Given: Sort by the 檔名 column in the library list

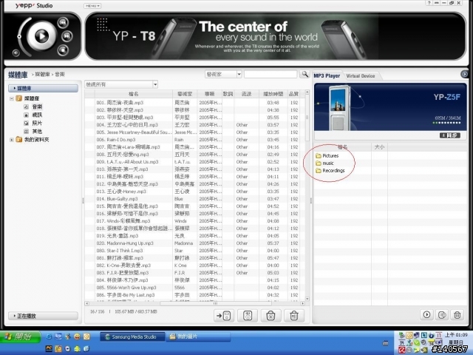Looking at the screenshot, I should (x=133, y=94).
